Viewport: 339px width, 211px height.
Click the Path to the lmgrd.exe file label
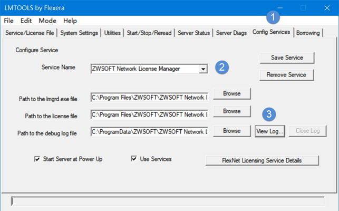[x=48, y=99]
